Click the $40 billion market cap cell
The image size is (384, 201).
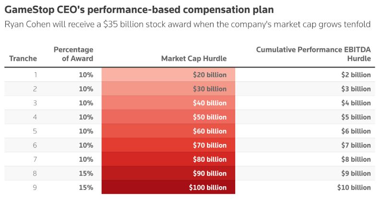coord(168,103)
